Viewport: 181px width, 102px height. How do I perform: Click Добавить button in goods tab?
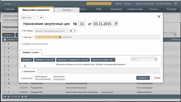tap(27, 60)
